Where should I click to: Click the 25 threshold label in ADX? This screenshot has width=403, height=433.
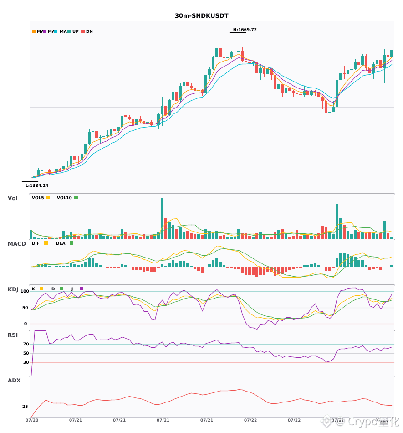(x=25, y=407)
